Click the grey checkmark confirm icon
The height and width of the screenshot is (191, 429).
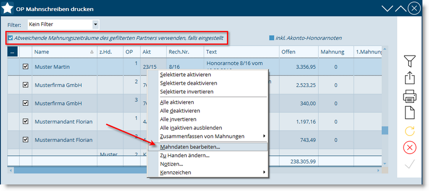coord(410,163)
